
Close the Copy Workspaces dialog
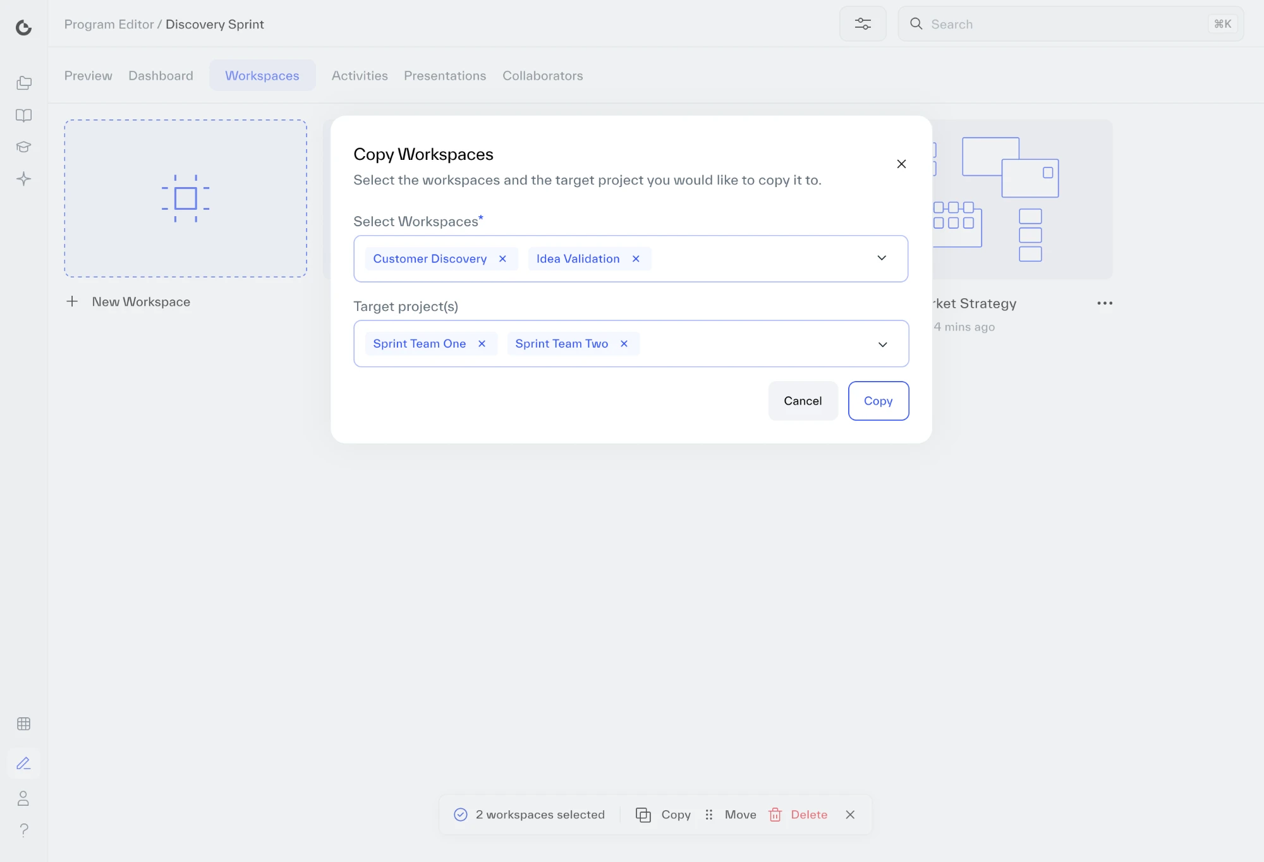[x=901, y=164]
